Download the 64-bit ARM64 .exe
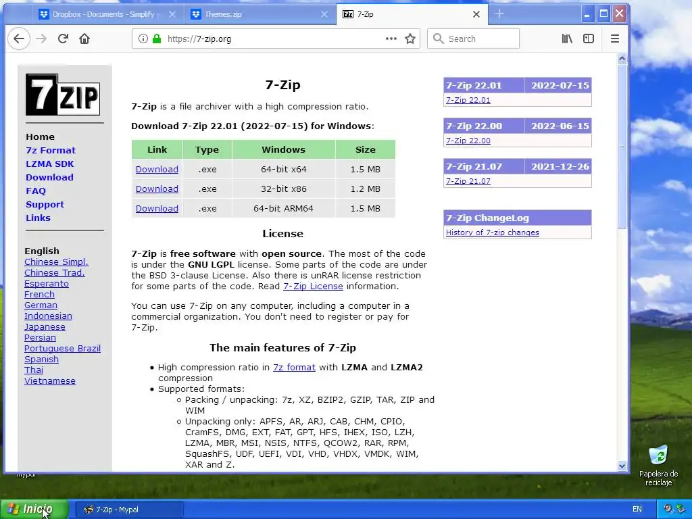The height and width of the screenshot is (519, 692). pos(157,208)
